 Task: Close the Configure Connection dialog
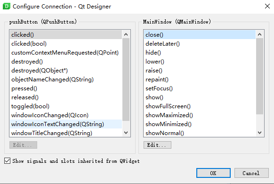[x=267, y=6]
